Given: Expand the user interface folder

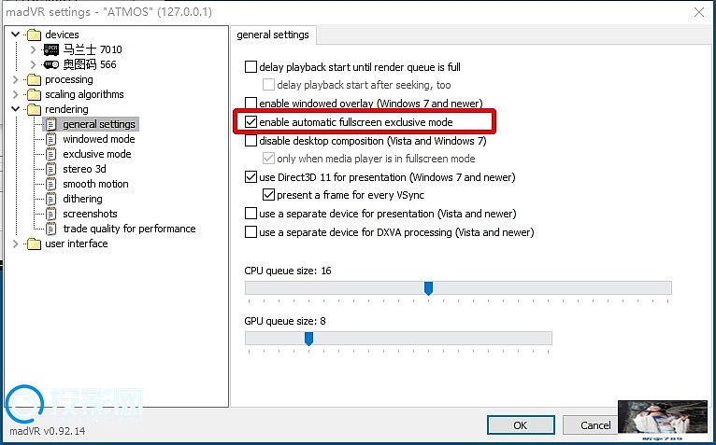Looking at the screenshot, I should (16, 243).
